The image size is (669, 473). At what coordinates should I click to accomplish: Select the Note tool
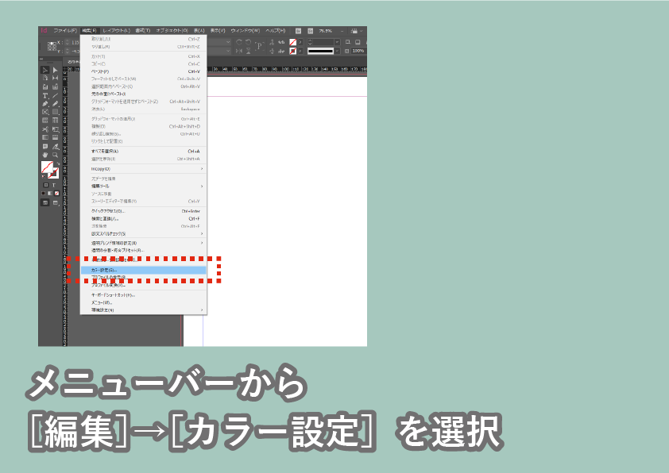pyautogui.click(x=45, y=147)
